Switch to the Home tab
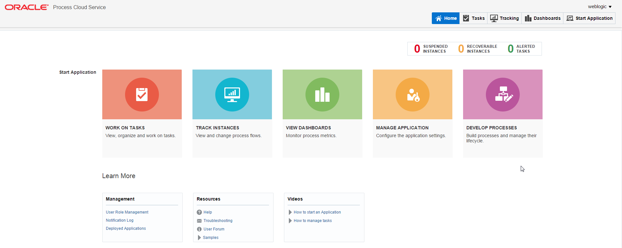 [445, 18]
